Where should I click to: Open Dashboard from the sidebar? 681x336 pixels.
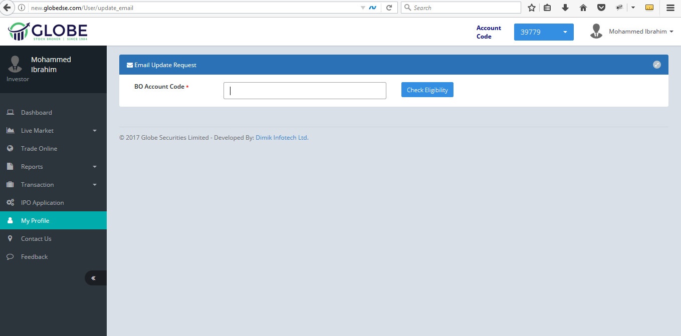coord(36,113)
